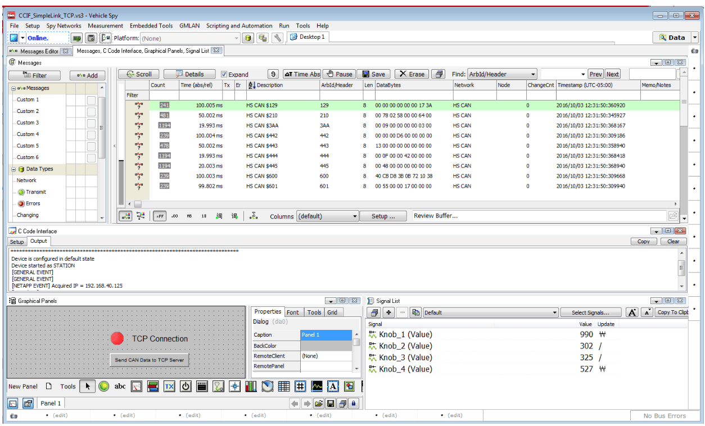This screenshot has height=426, width=705.
Task: Open the Spy Networks menu
Action: point(64,26)
